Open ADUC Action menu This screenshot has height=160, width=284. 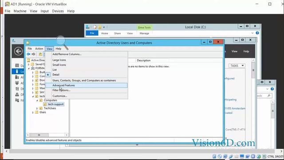(x=39, y=48)
